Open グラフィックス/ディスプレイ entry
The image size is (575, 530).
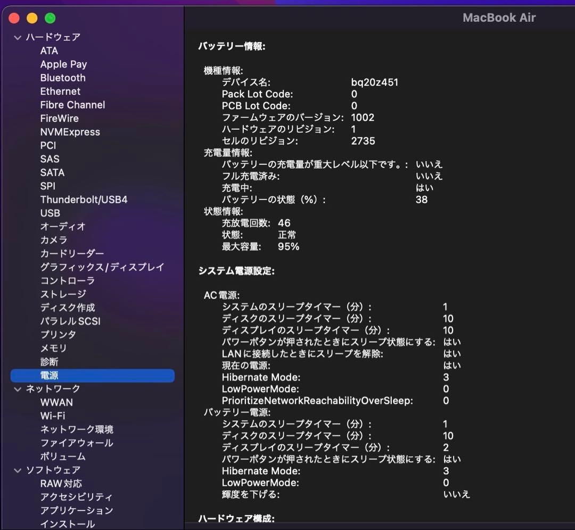[102, 267]
